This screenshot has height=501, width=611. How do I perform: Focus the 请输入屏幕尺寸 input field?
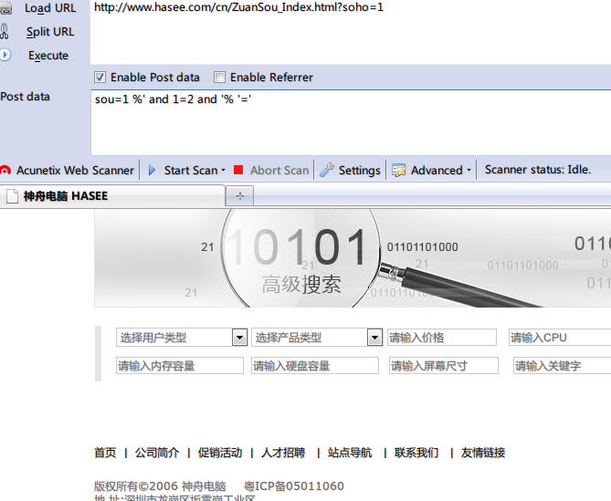pyautogui.click(x=444, y=366)
